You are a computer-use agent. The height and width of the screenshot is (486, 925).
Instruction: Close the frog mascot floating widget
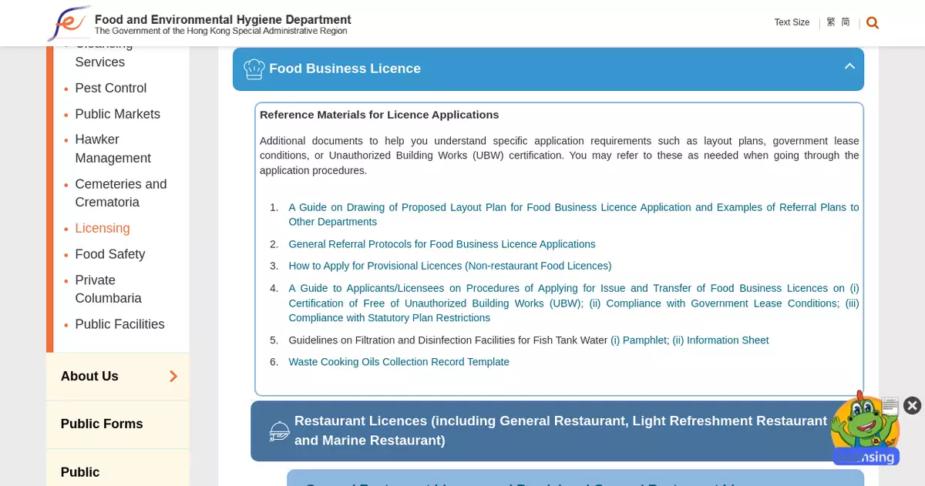click(912, 405)
